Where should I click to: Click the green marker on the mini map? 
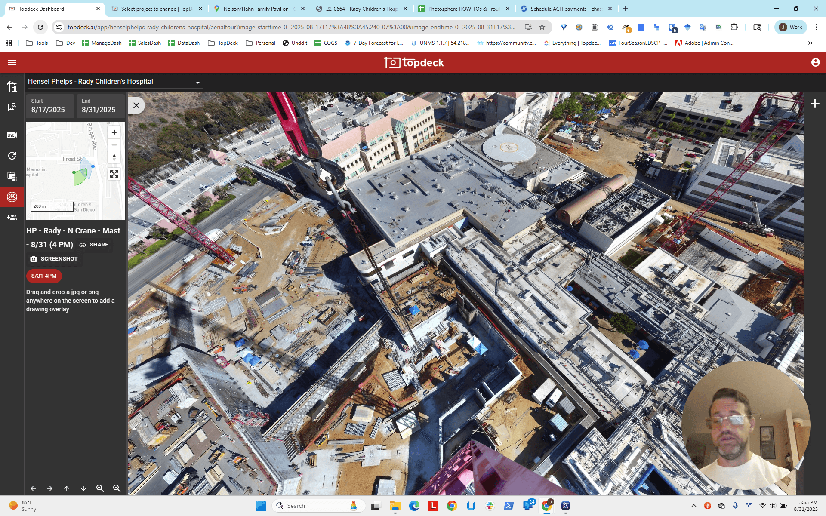74,172
